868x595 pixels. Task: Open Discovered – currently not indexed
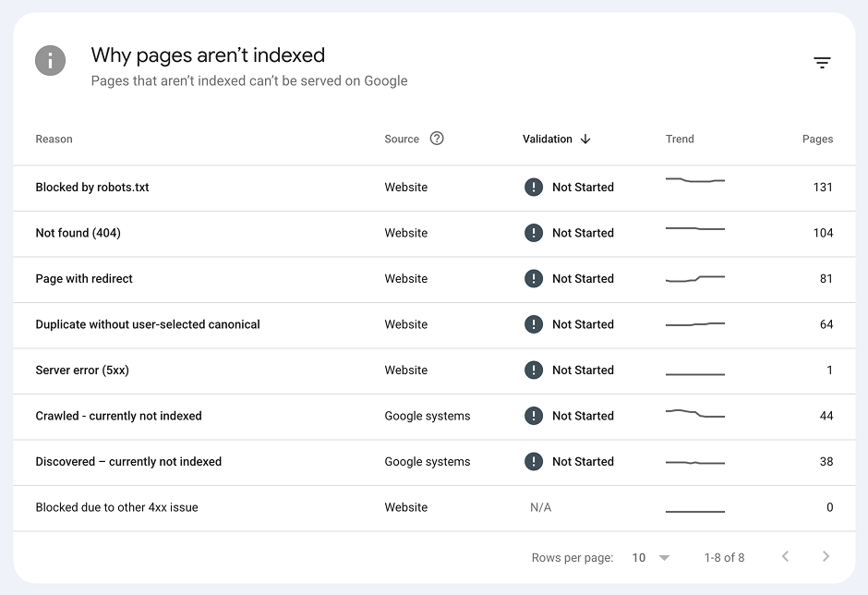(434, 463)
